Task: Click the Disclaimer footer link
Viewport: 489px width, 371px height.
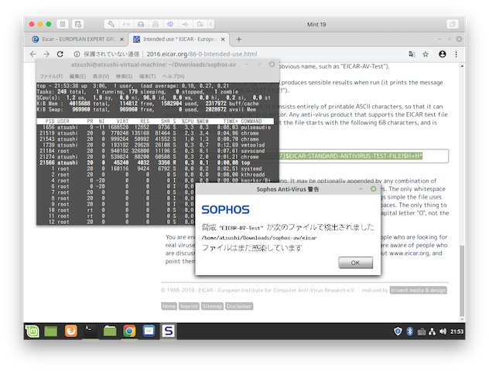Action: [239, 307]
